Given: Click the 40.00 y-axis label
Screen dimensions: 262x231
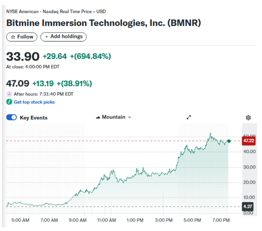Looking at the screenshot, I should click(250, 152).
